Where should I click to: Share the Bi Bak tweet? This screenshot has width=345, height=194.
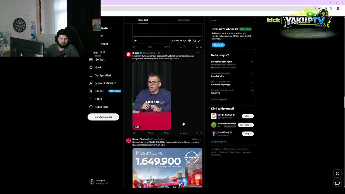coord(201,133)
